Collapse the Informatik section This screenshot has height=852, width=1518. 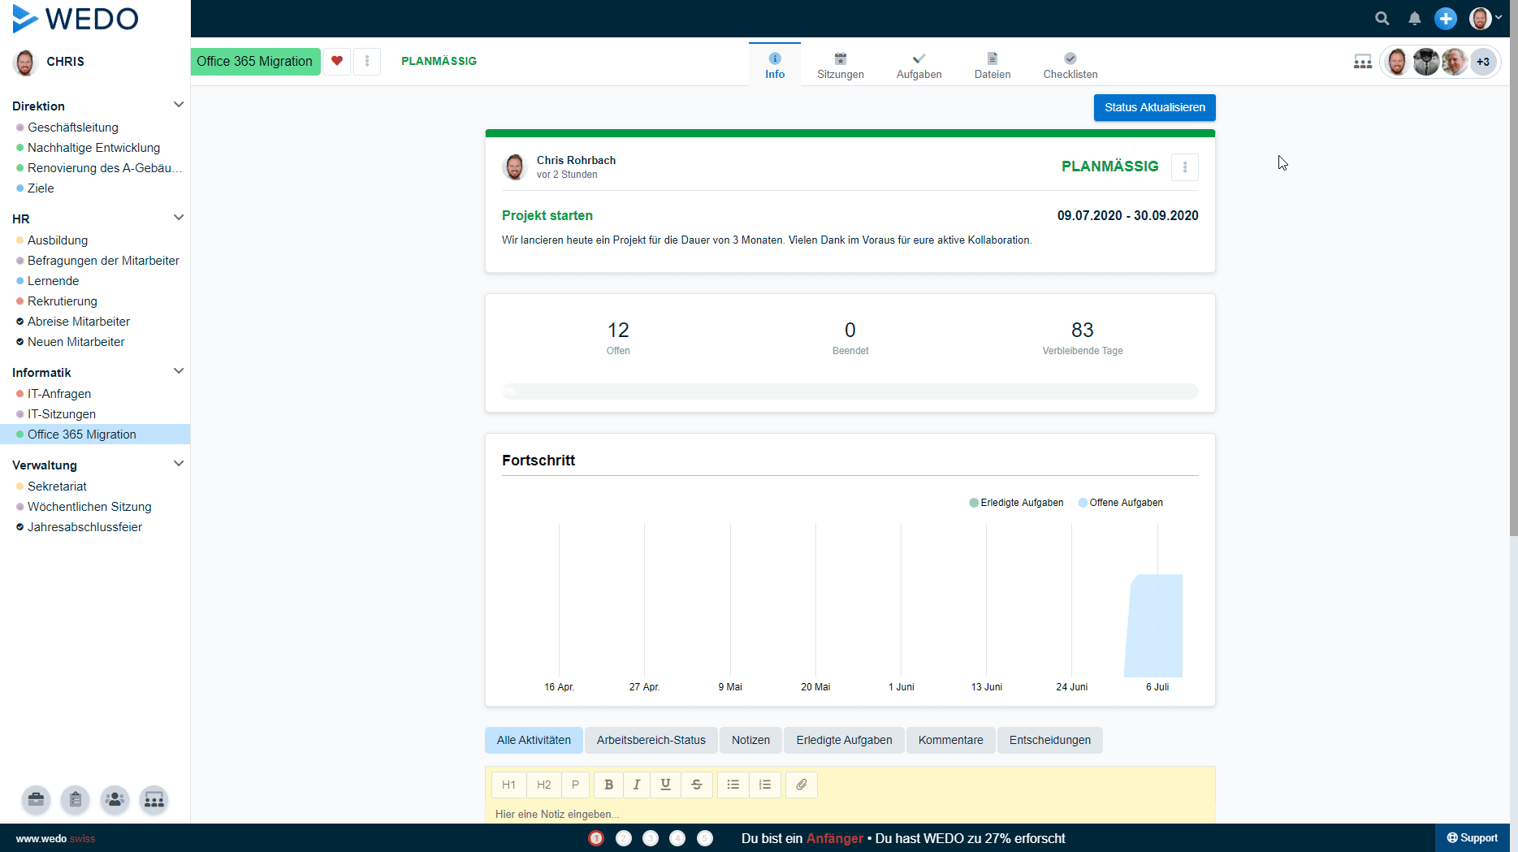click(179, 371)
